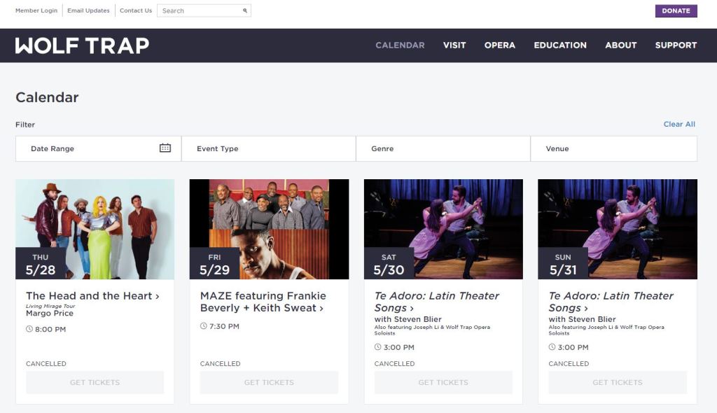
Task: Click the search magnifier icon
Action: point(245,11)
